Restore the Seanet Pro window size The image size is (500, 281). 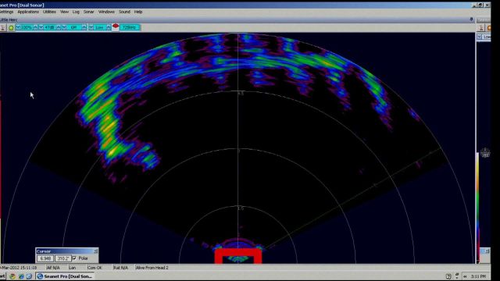click(x=480, y=5)
